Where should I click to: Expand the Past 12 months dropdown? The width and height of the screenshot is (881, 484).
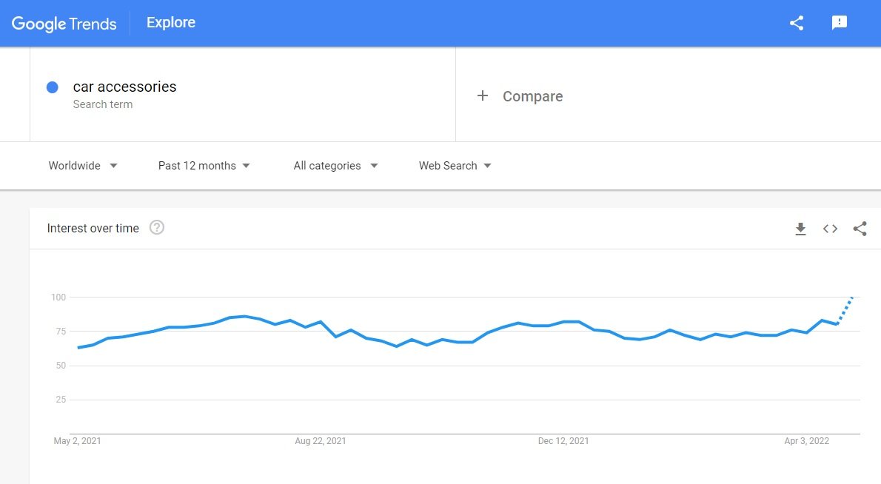pyautogui.click(x=204, y=166)
